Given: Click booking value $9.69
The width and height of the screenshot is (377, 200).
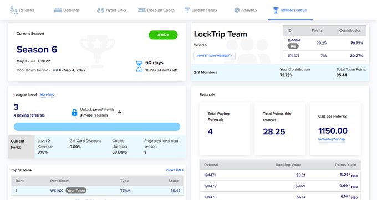Looking at the screenshot, I should click(x=300, y=186).
